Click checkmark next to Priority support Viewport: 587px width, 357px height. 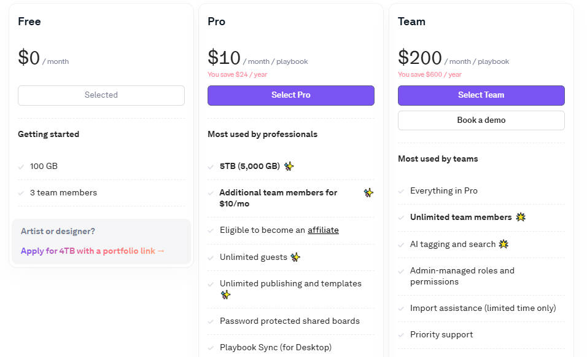402,335
